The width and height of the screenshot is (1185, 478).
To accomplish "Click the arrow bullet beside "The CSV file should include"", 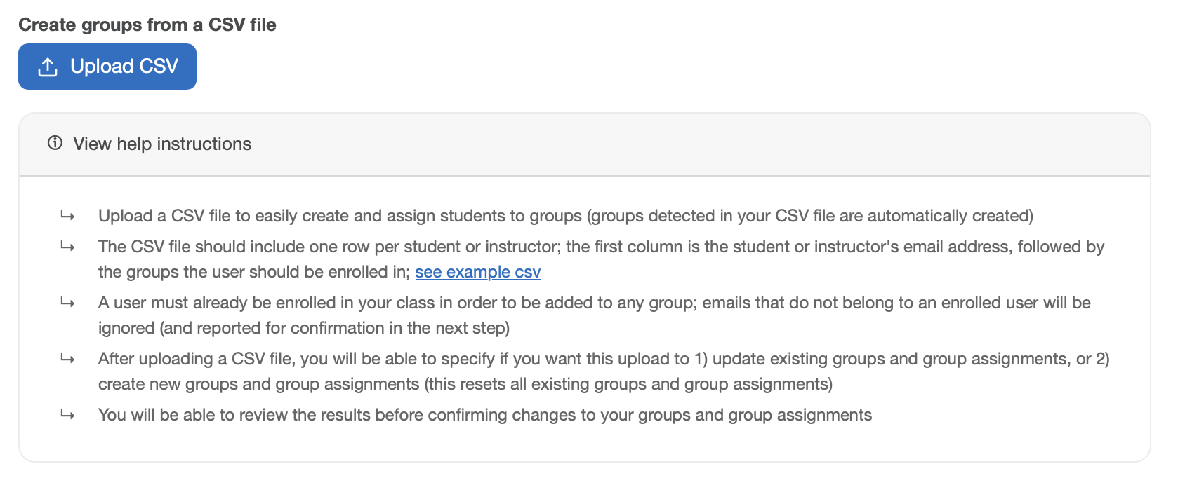I will click(x=67, y=247).
